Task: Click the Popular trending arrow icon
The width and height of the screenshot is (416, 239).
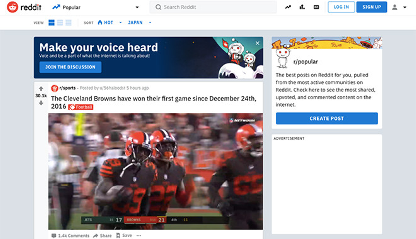Action: [56, 7]
